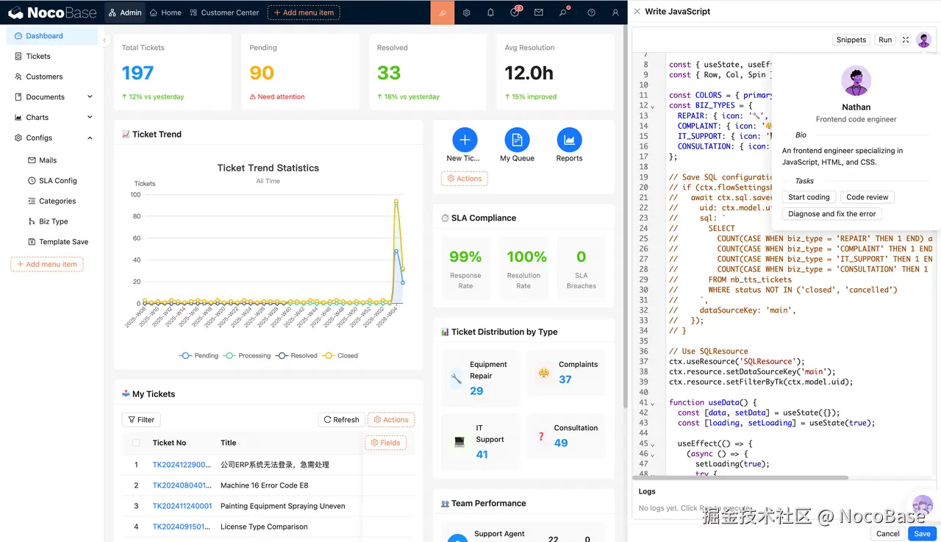
Task: Open the Customer Center menu
Action: point(224,13)
